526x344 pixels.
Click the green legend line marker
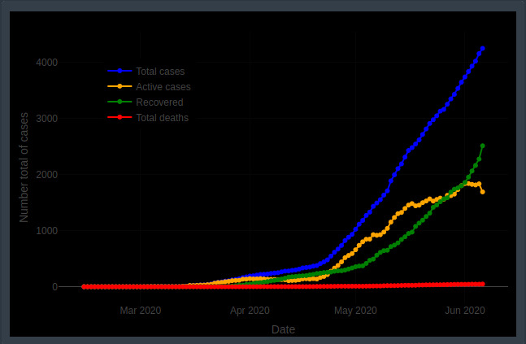[x=120, y=102]
